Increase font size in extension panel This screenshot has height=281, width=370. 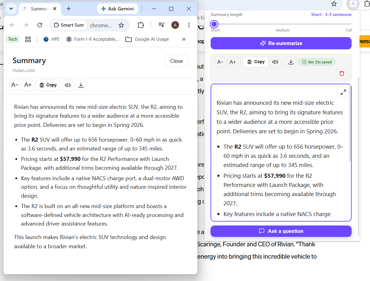[x=233, y=62]
